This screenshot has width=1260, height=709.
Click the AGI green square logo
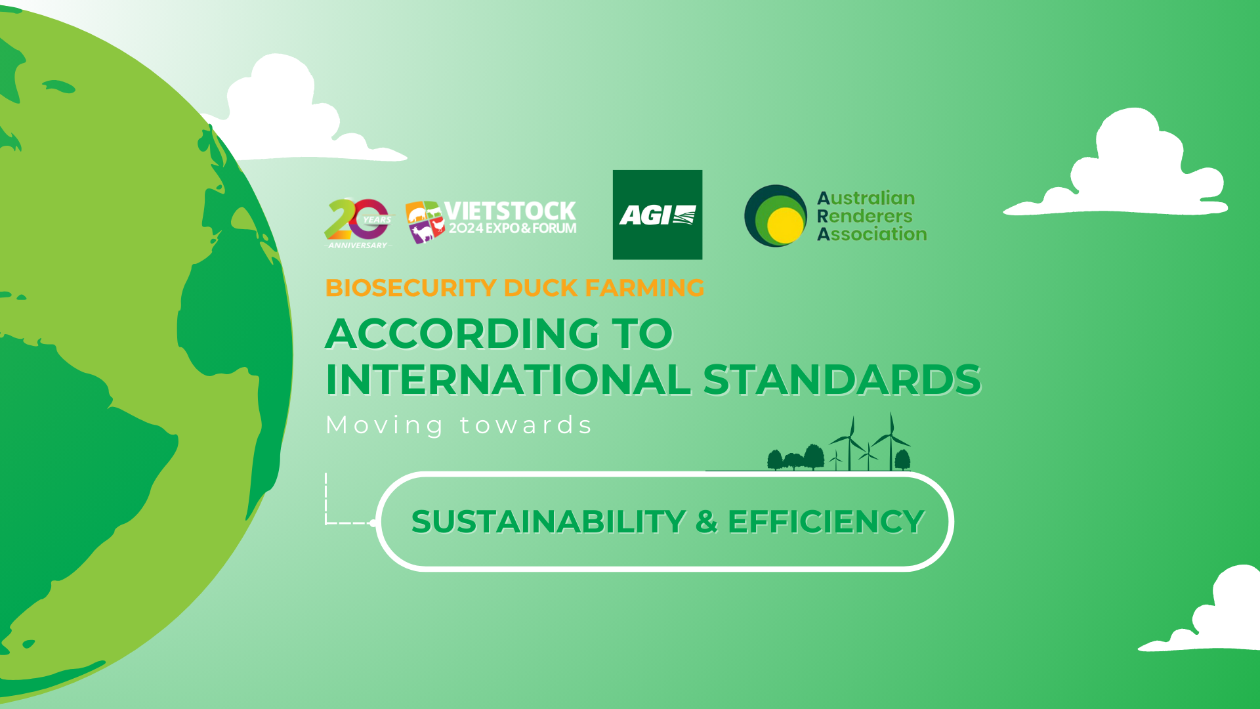pos(658,215)
